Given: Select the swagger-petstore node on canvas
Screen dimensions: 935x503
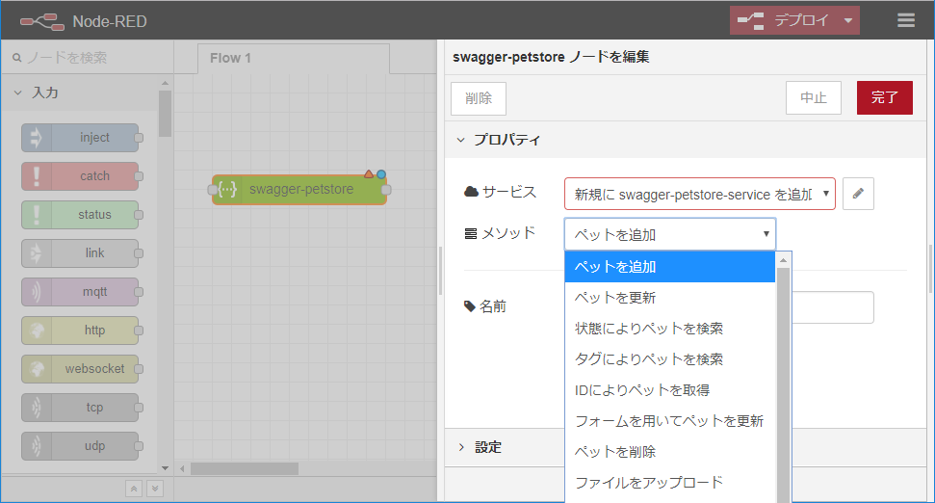Looking at the screenshot, I should pyautogui.click(x=299, y=190).
